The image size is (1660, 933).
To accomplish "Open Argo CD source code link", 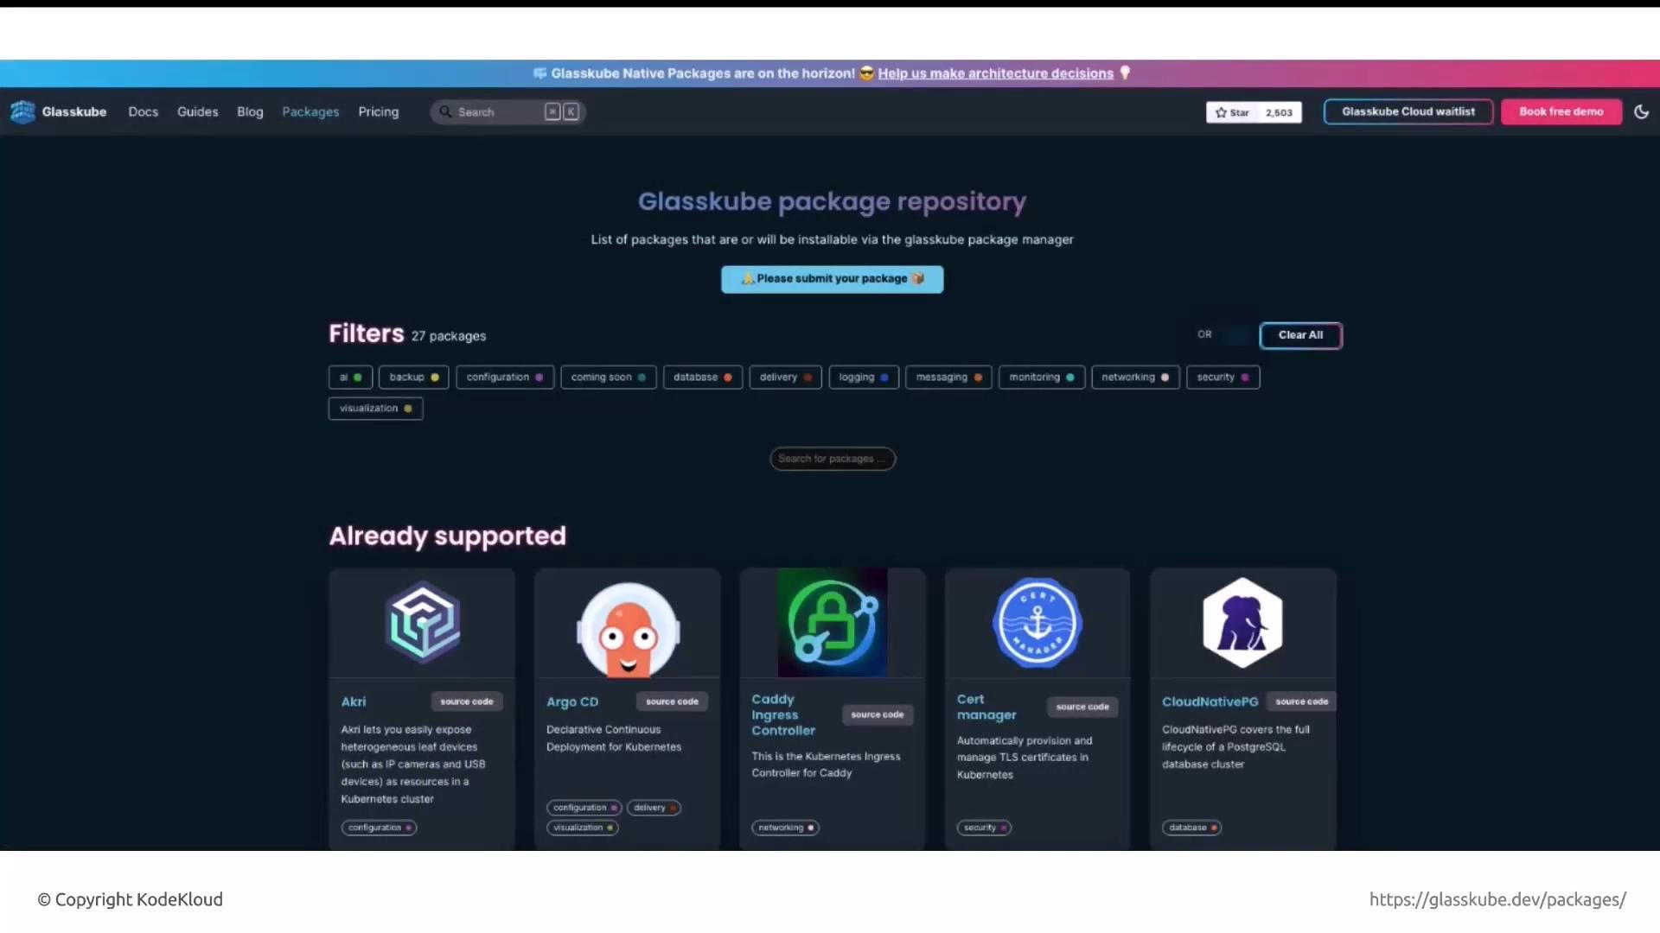I will (672, 701).
